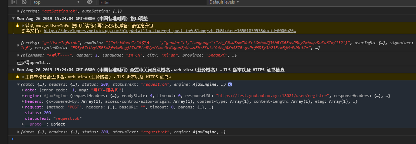Collapse the HTTPS 证书检查 log group
Viewport: 416px width, 144px height.
click(14, 70)
